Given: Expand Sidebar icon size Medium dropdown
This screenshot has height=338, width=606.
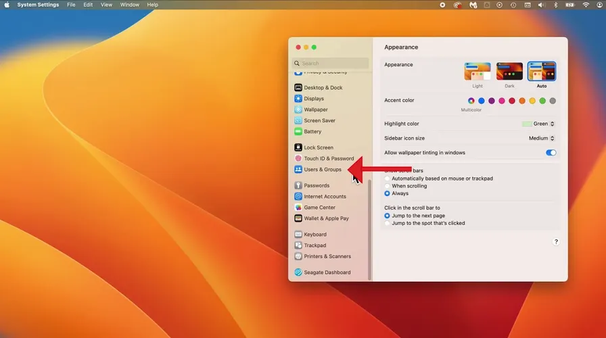Looking at the screenshot, I should (x=542, y=138).
